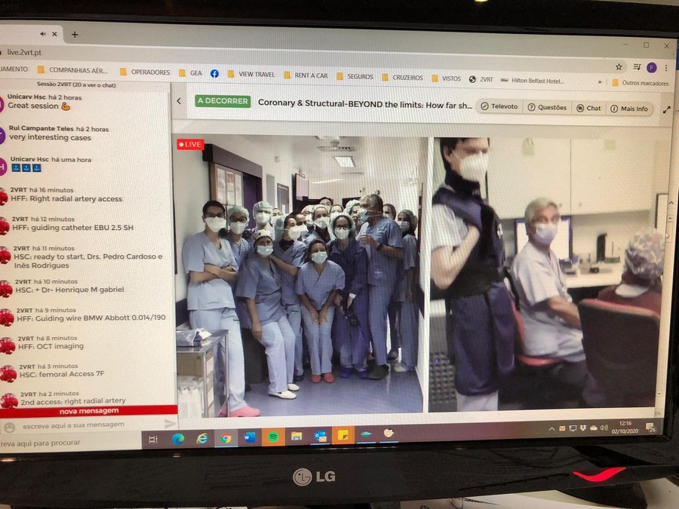
Task: Open the Televoto tab
Action: tap(499, 106)
